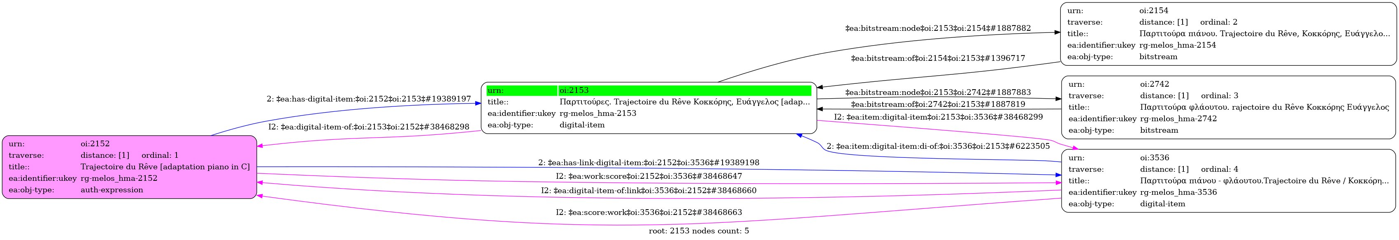Image resolution: width=1399 pixels, height=240 pixels.
Task: Click the ea:work:score edge label
Action: pos(648,176)
